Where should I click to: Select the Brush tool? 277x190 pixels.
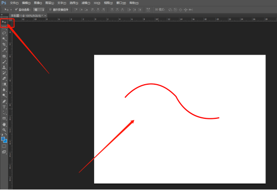coord(4,62)
